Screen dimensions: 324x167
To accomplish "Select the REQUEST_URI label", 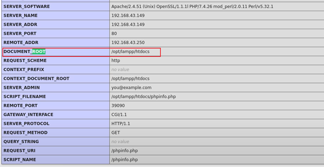I will [19, 151].
